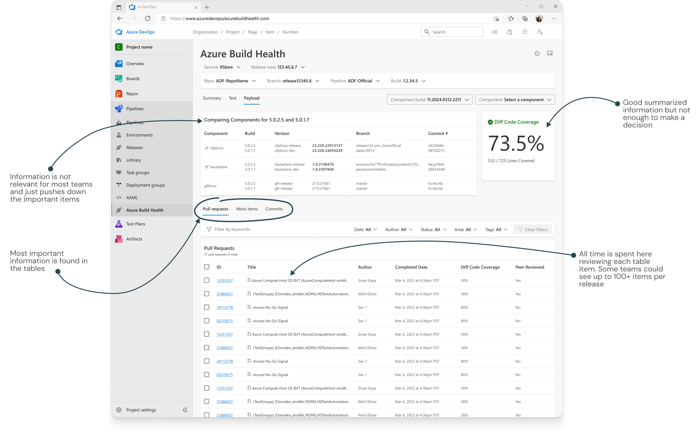Open Test Plans flask icon
The width and height of the screenshot is (697, 436).
[119, 224]
